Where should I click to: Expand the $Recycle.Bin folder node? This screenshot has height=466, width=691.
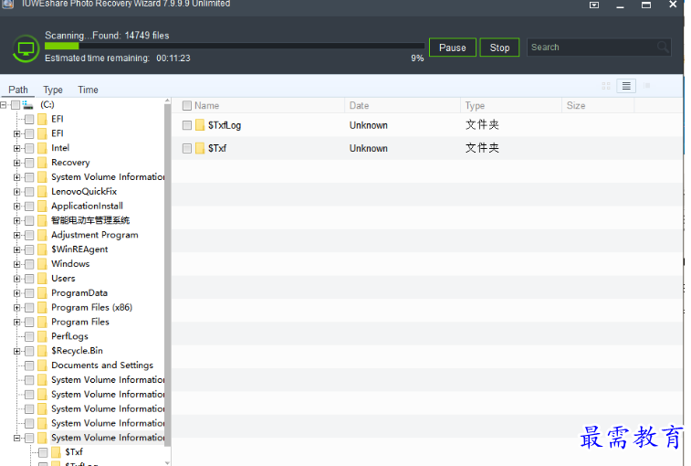point(16,351)
